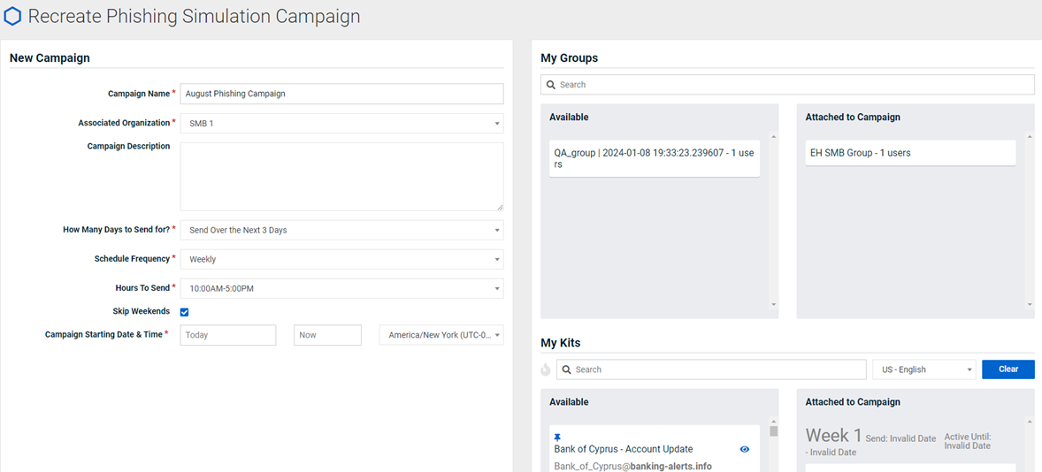Viewport: 1042px width, 472px height.
Task: Preview Bank of Cyprus kit with eye icon
Action: [x=744, y=449]
